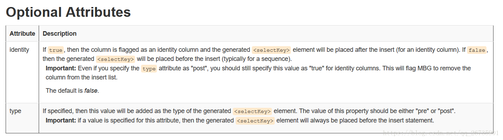Click bold Important label in identity row
Screen dimensions: 503x140
[x=61, y=68]
